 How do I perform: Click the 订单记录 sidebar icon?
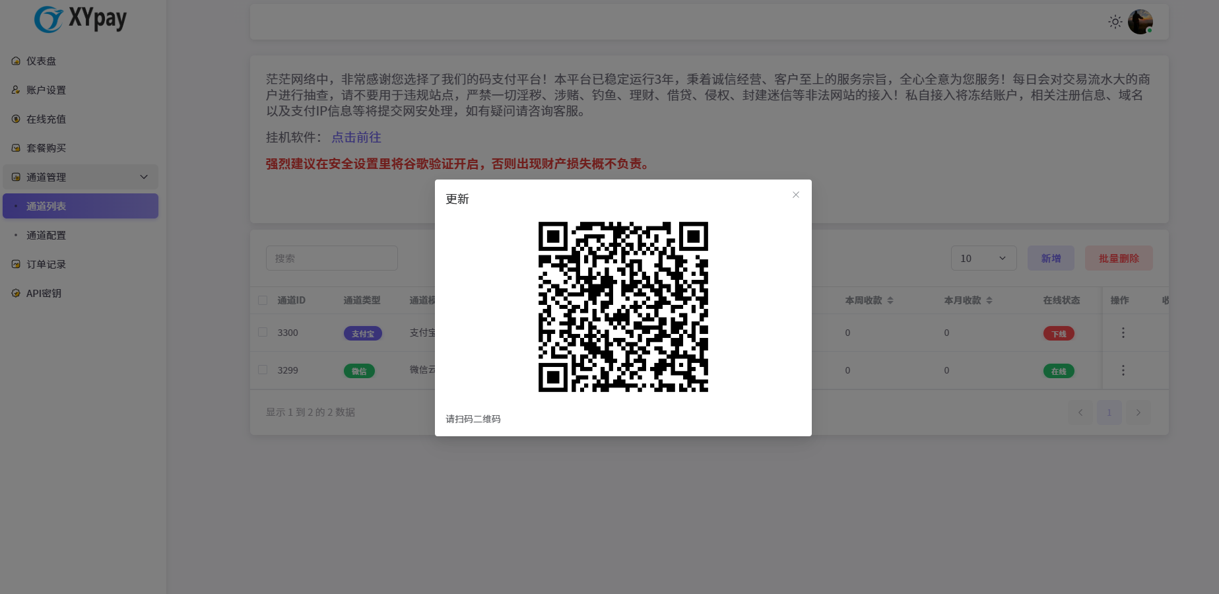(16, 264)
